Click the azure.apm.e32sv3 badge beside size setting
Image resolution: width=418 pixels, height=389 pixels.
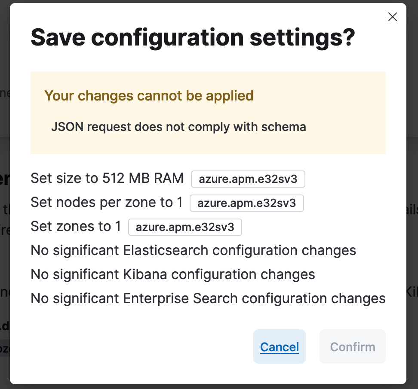(248, 179)
